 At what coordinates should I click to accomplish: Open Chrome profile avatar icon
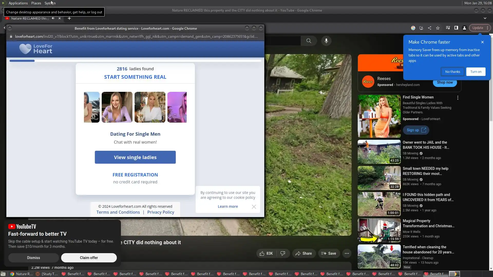click(x=464, y=28)
